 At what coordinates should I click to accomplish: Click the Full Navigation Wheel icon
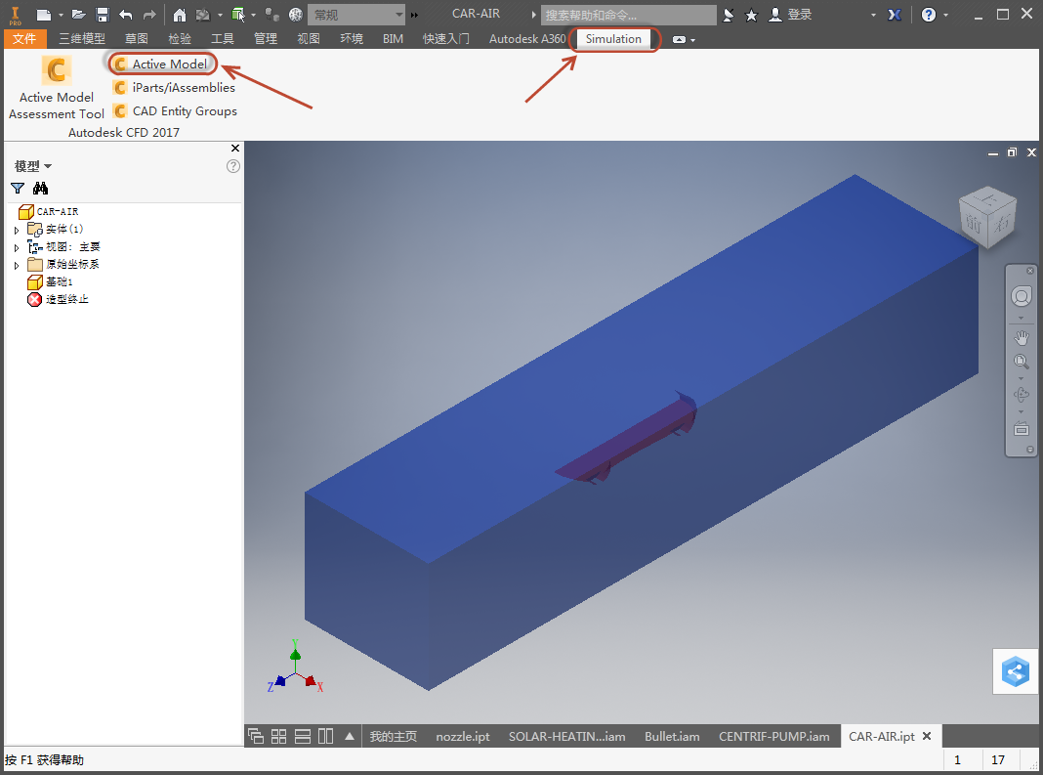click(x=1022, y=296)
